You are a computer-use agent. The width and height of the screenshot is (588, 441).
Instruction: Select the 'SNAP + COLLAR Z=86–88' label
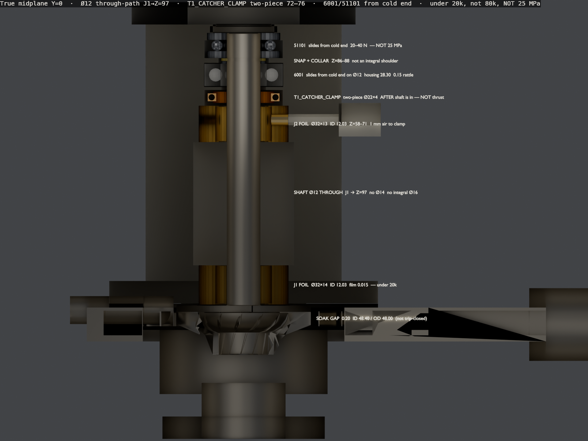[346, 61]
